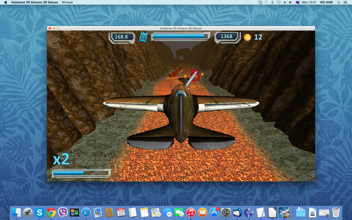This screenshot has width=352, height=220.
Task: Open Launchpad from the Dock
Action: point(28,213)
